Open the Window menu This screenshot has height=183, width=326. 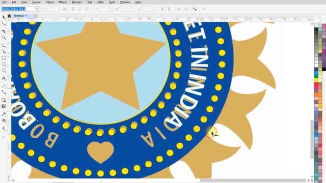tap(125, 2)
